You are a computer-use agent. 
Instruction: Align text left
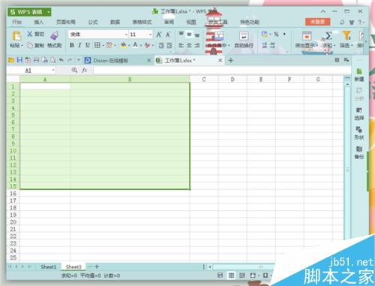181,45
